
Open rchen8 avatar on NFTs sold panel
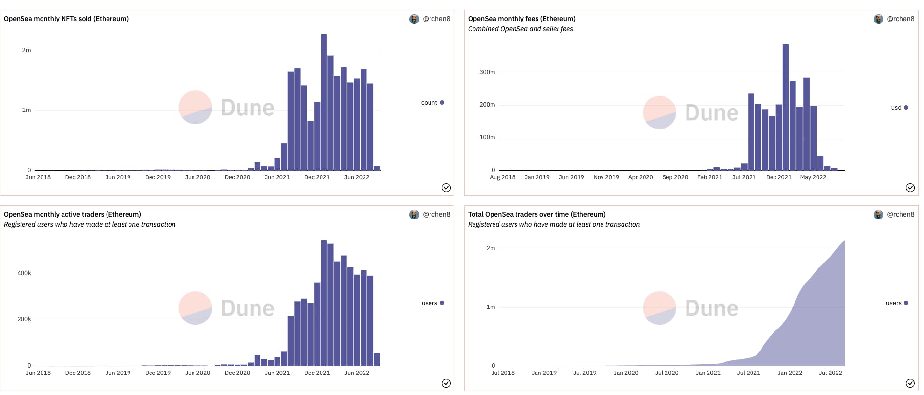(414, 19)
